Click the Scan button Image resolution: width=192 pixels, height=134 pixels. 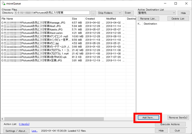pyautogui.click(x=128, y=13)
